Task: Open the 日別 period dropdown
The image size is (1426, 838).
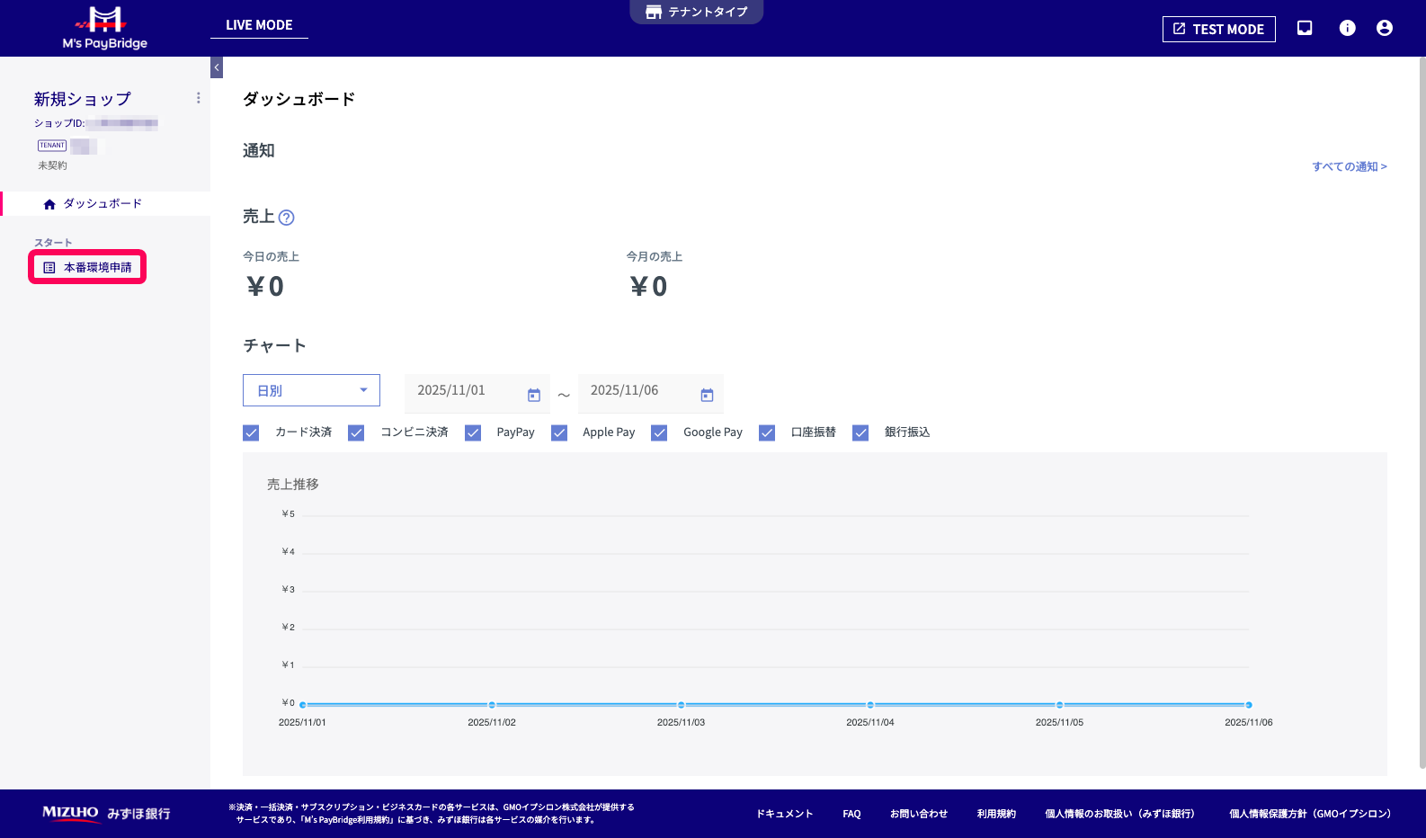Action: (311, 390)
